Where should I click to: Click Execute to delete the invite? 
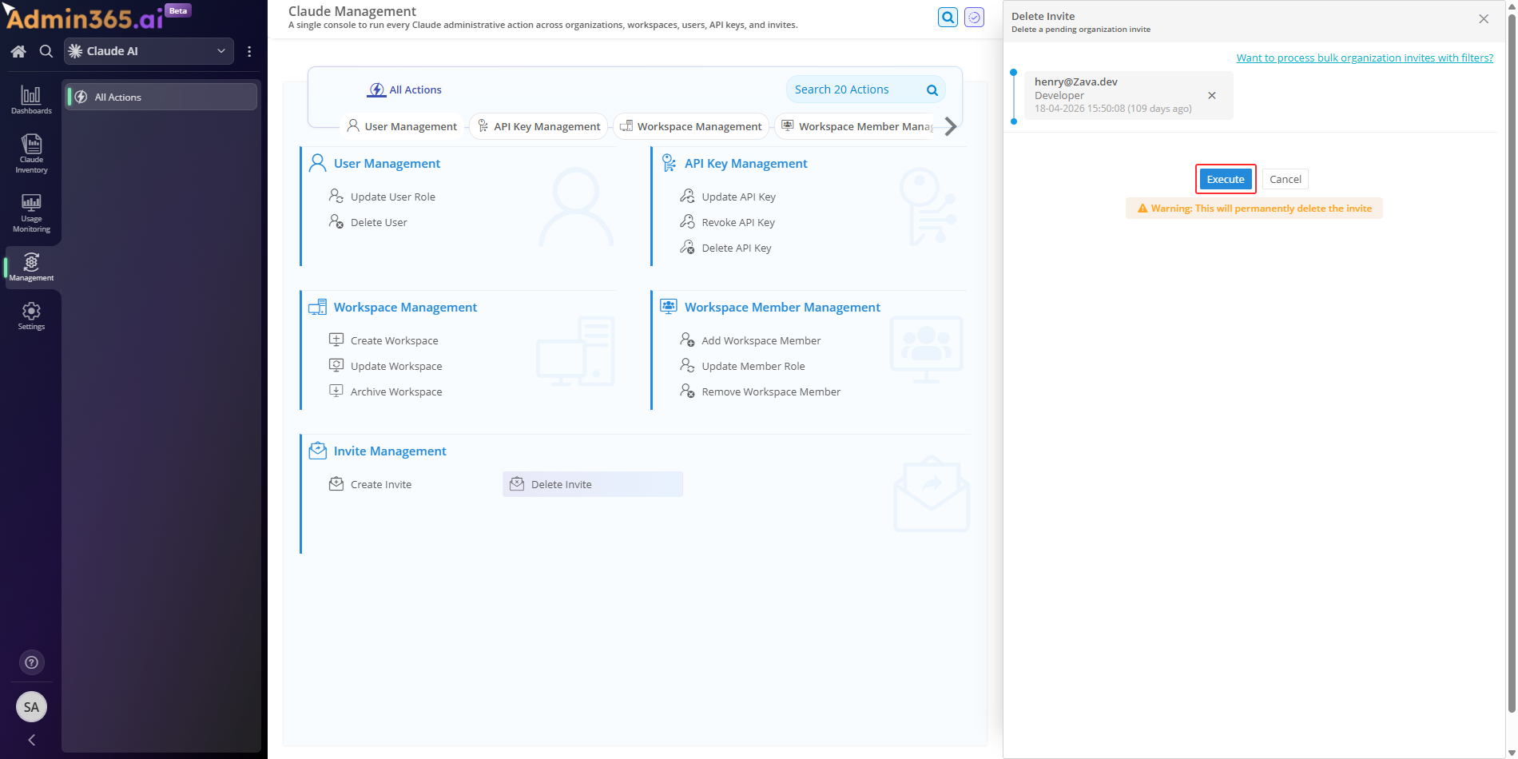(1226, 179)
